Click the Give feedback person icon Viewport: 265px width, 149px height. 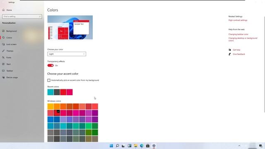click(x=229, y=54)
